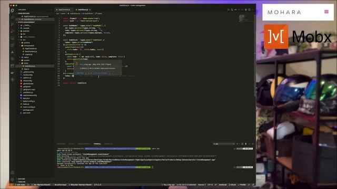Click the Split Editor icon in editor toolbar
Image resolution: width=337 pixels, height=189 pixels.
[x=249, y=9]
